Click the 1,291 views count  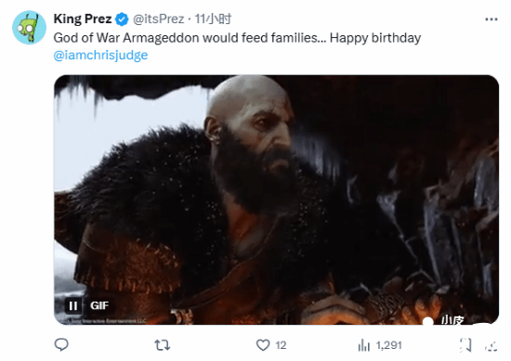tap(388, 345)
